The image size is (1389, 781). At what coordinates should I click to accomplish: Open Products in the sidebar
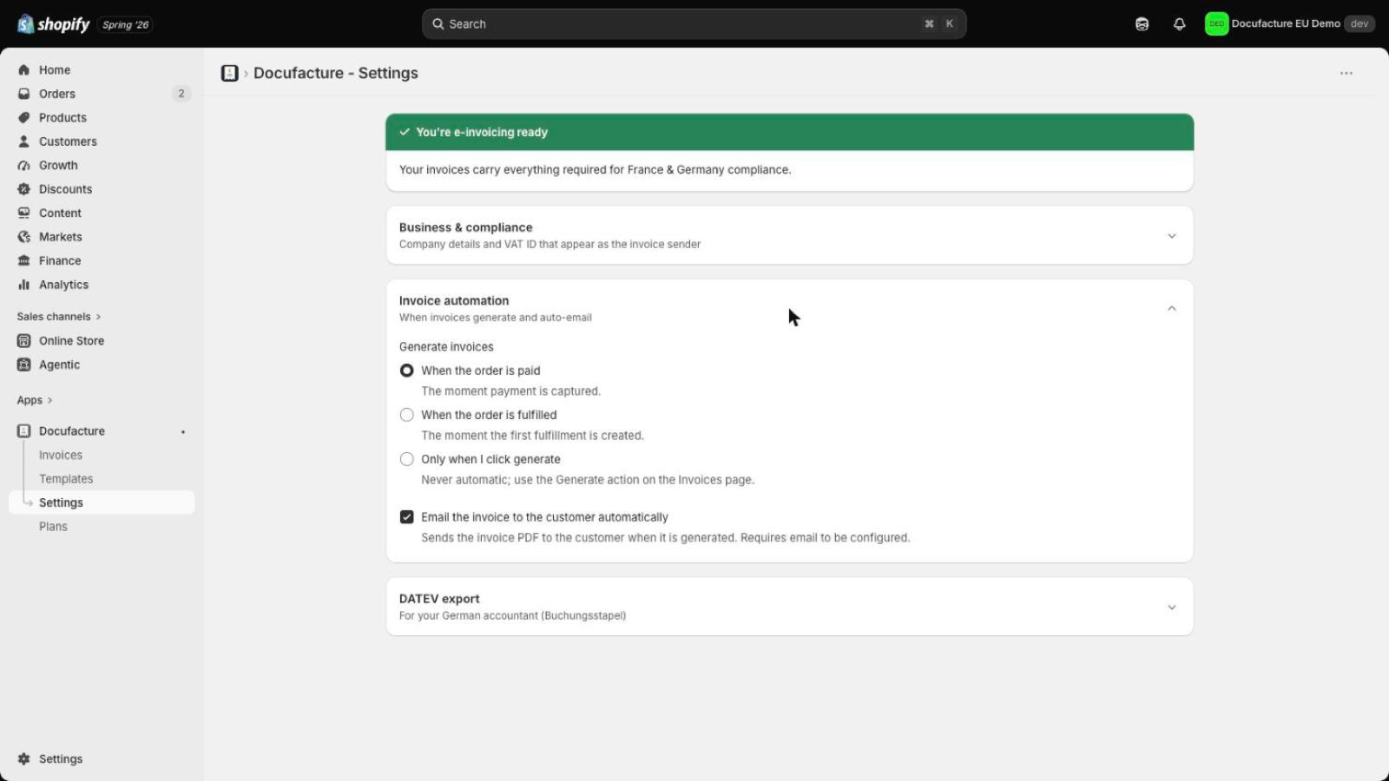63,118
